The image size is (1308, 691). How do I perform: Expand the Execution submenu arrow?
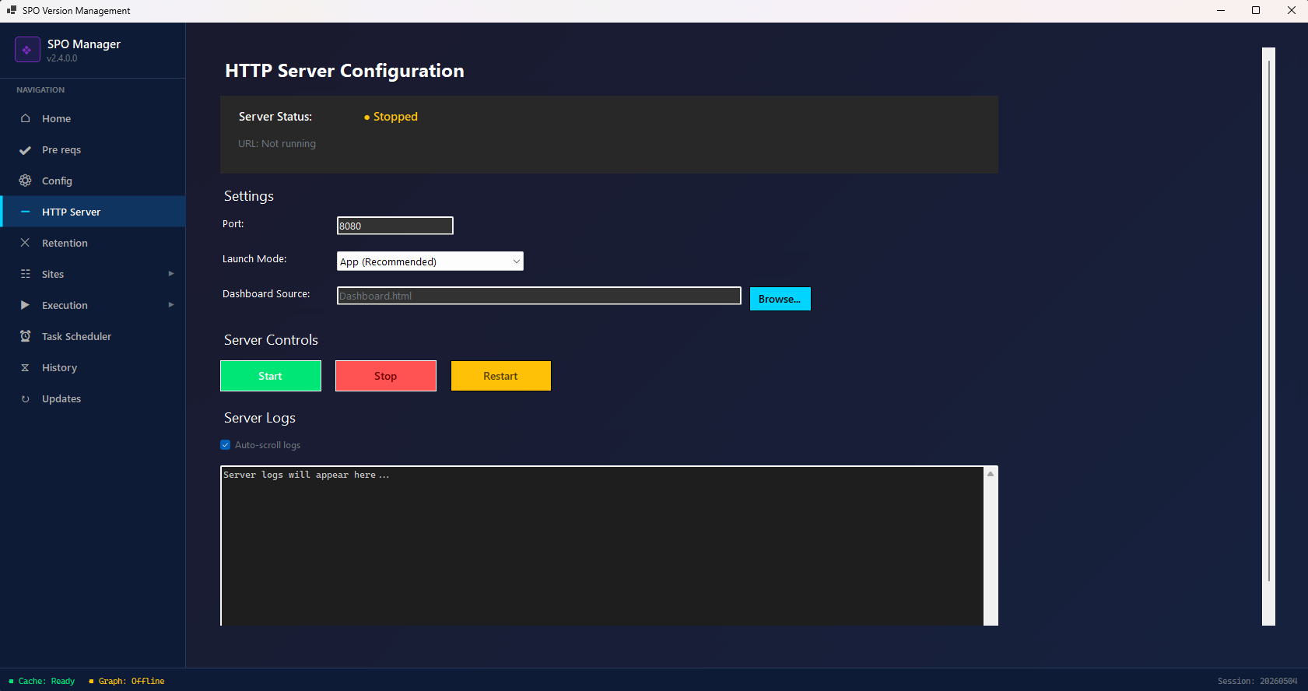[171, 305]
